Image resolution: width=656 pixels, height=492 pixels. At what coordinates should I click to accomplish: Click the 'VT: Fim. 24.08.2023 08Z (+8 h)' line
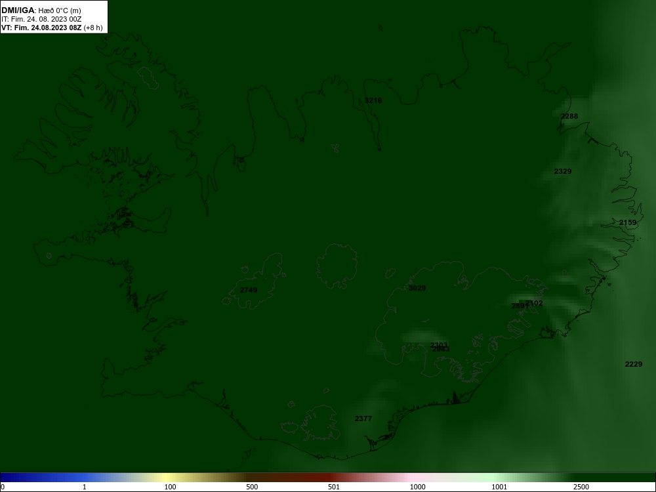[51, 28]
